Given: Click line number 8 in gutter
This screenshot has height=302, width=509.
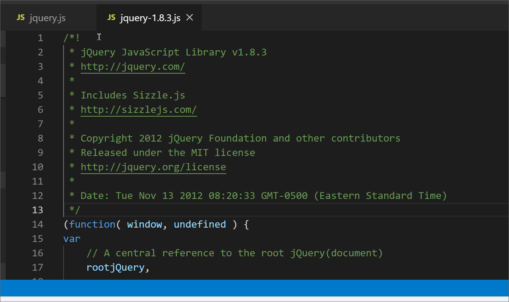Looking at the screenshot, I should (x=40, y=138).
